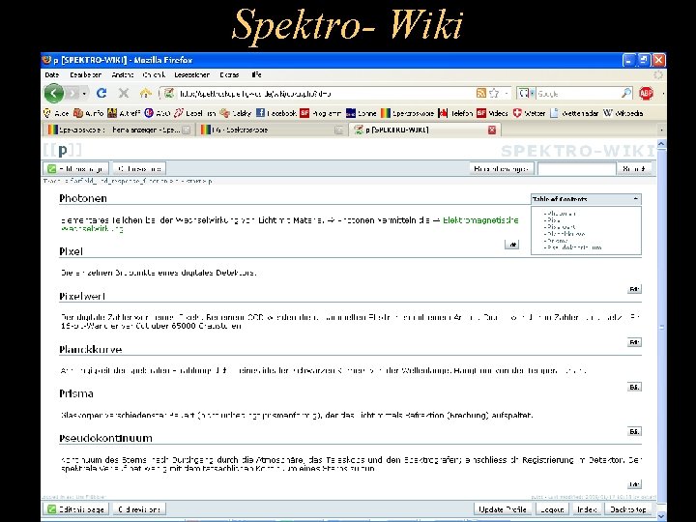This screenshot has height=522, width=696.
Task: Close the p [SPEKTRO-WIKI] tab
Action: pos(492,130)
